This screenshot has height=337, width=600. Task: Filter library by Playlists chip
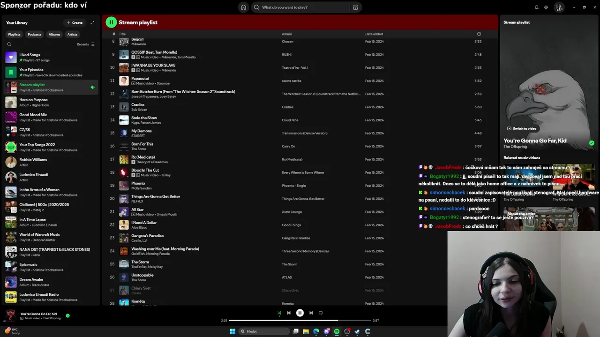point(14,34)
